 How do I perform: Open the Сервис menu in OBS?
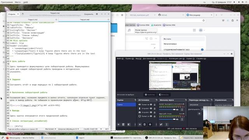tap(190, 59)
